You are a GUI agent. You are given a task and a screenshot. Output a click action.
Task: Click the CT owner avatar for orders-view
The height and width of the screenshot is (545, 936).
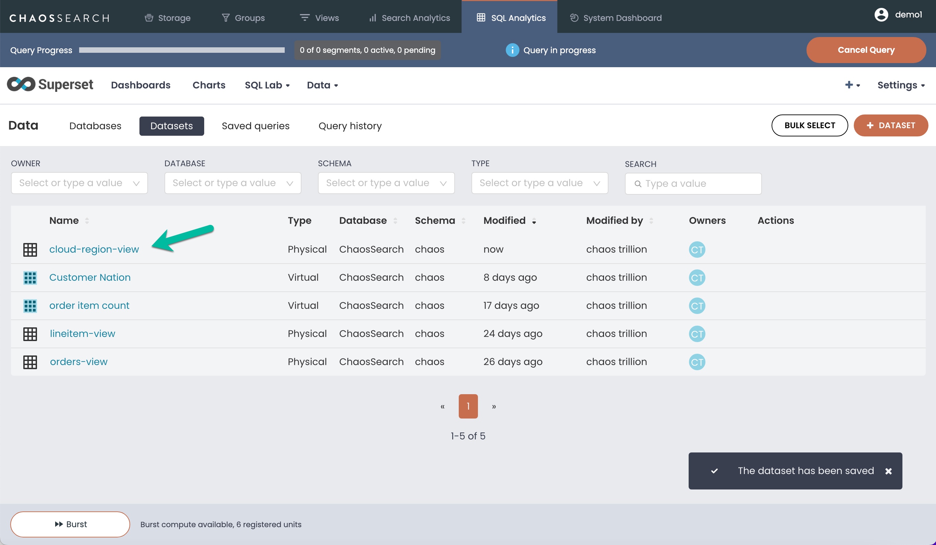click(697, 362)
